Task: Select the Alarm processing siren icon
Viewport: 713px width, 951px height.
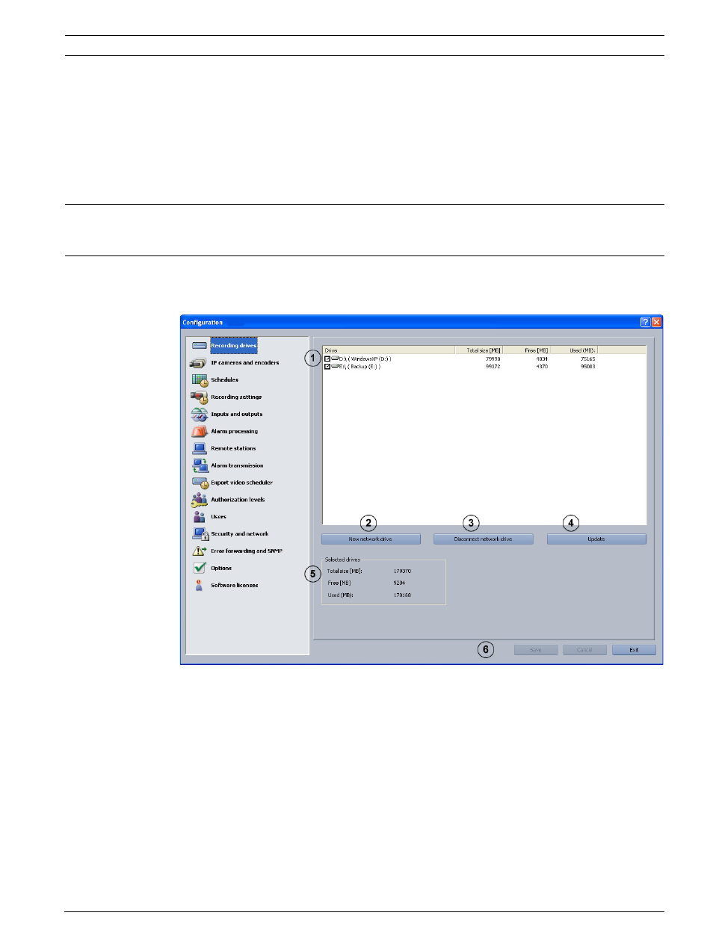Action: coord(199,432)
